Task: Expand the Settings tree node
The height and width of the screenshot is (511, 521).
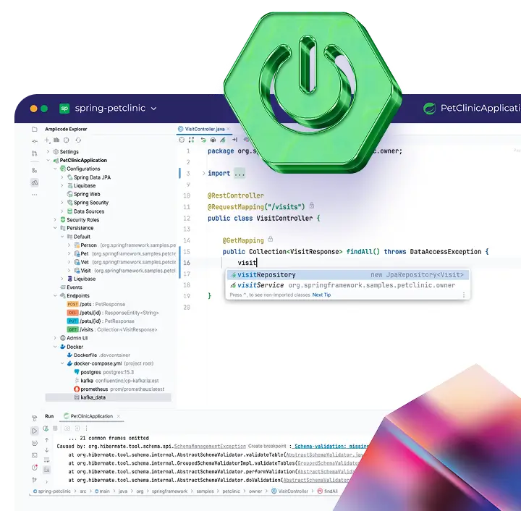Action: (48, 152)
